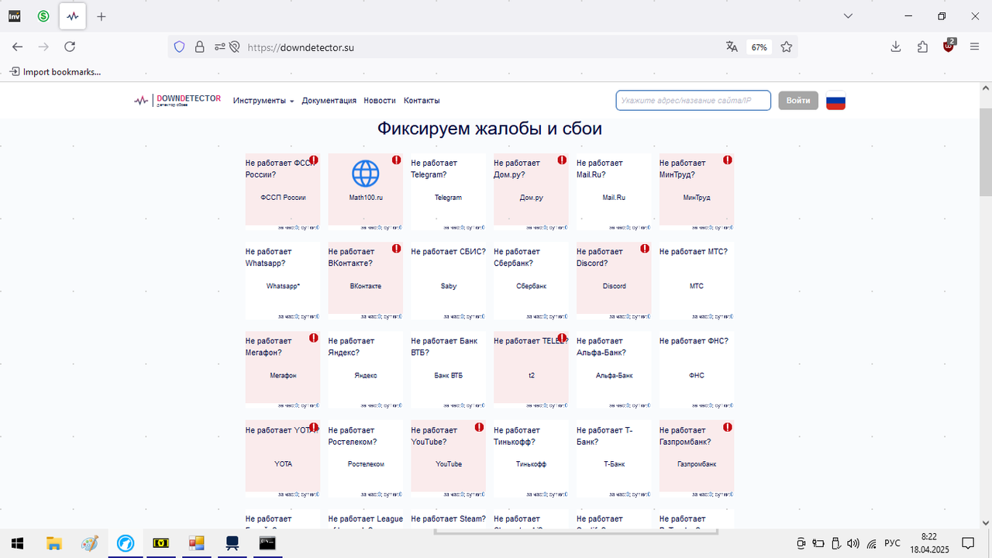Image resolution: width=992 pixels, height=558 pixels.
Task: Open the extensions puzzle icon
Action: [922, 46]
